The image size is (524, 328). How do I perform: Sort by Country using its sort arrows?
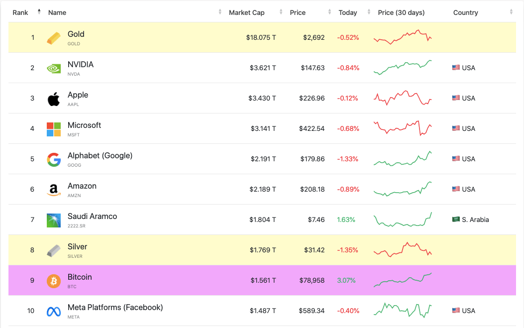tap(511, 12)
